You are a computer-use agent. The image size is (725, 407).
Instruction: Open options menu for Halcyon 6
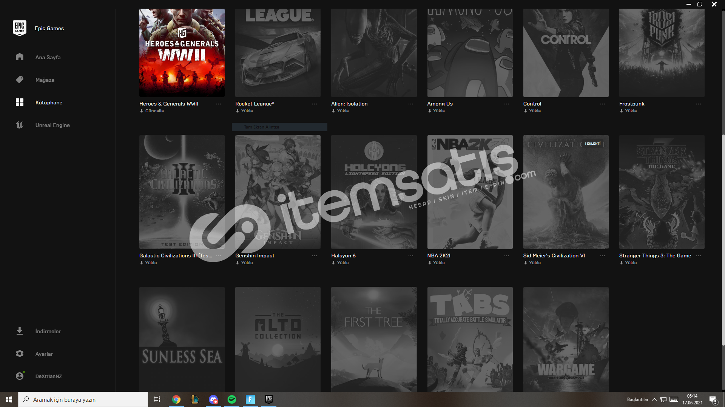411,256
